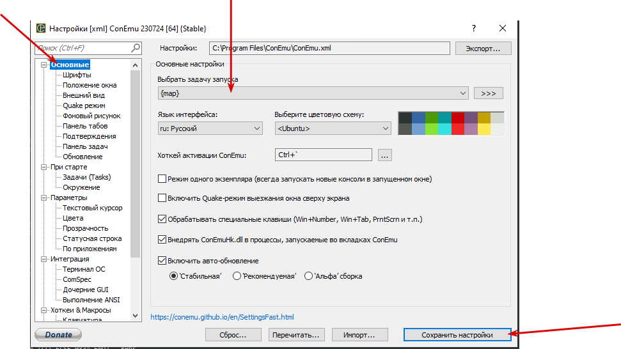
Task: Click the >>> button next to task list
Action: (x=489, y=93)
